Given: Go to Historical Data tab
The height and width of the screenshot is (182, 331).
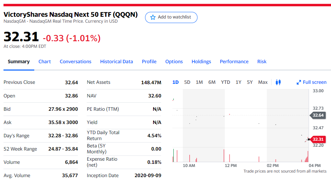Looking at the screenshot, I should (116, 61).
